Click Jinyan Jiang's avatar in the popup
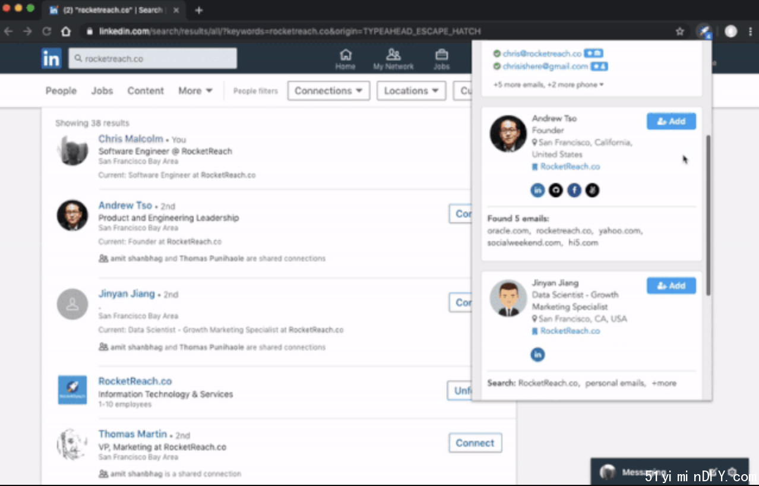This screenshot has height=486, width=759. (x=508, y=298)
